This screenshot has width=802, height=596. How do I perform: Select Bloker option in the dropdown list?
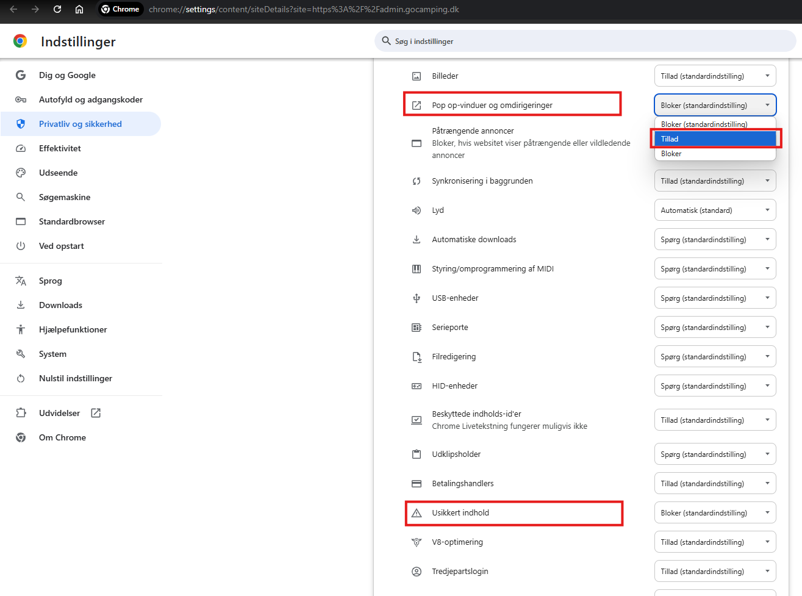(x=714, y=154)
